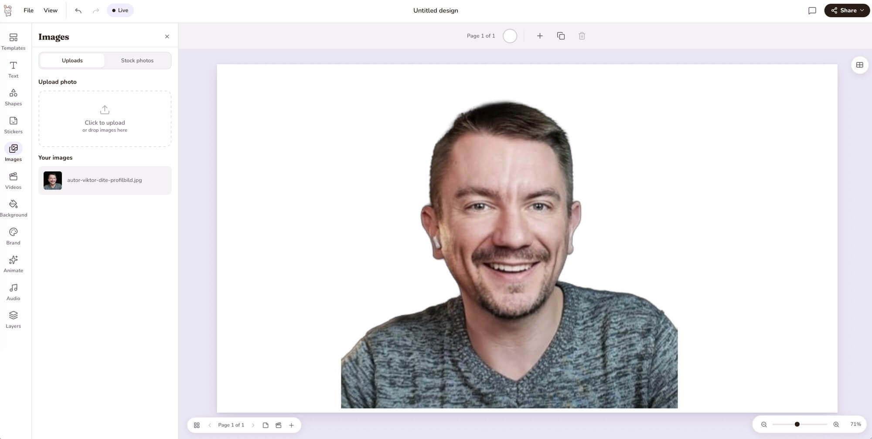Open the Videos panel
This screenshot has width=872, height=439.
pyautogui.click(x=13, y=181)
